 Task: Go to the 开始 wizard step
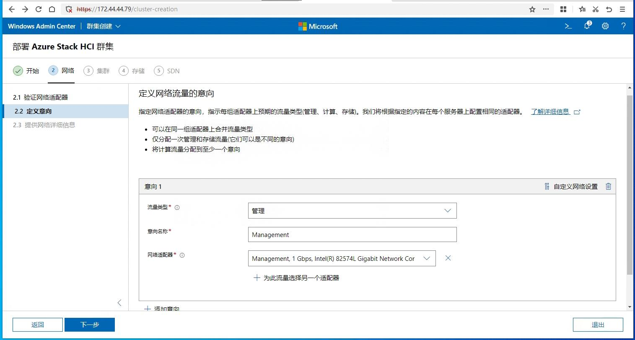tap(26, 71)
